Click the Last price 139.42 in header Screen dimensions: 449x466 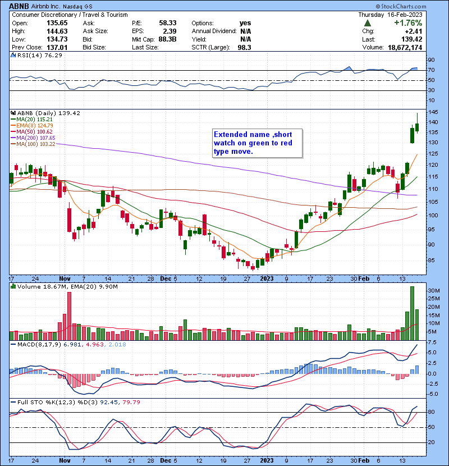click(411, 39)
